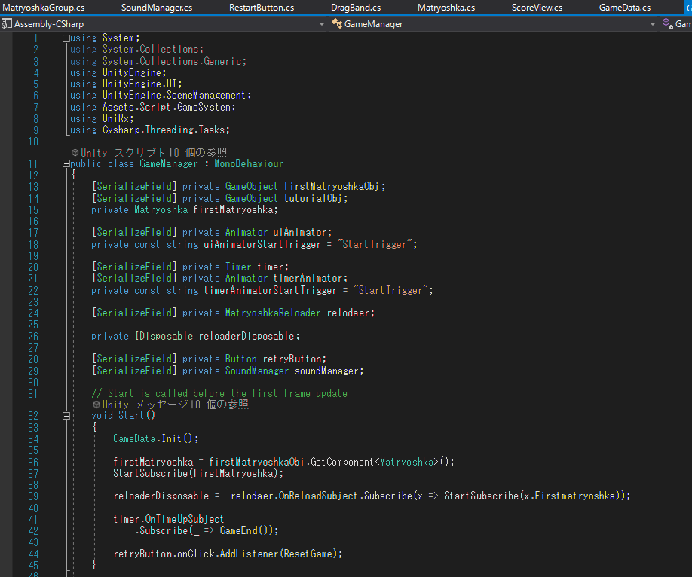Click OnTimeUpSubject on line 41
692x577 pixels.
tap(185, 519)
